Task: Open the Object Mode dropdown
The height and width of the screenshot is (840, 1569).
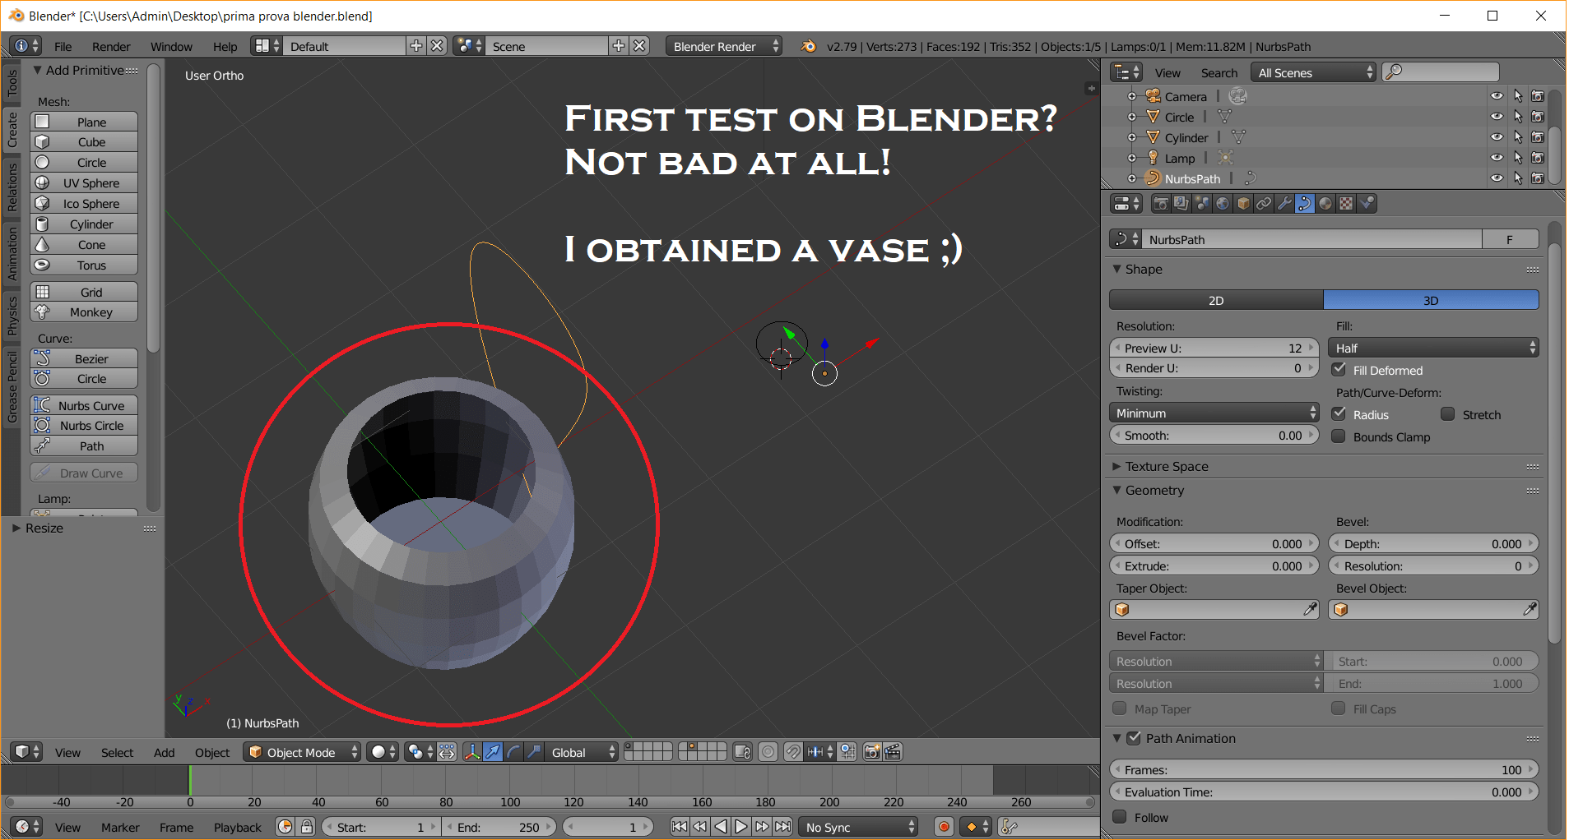Action: pyautogui.click(x=302, y=752)
